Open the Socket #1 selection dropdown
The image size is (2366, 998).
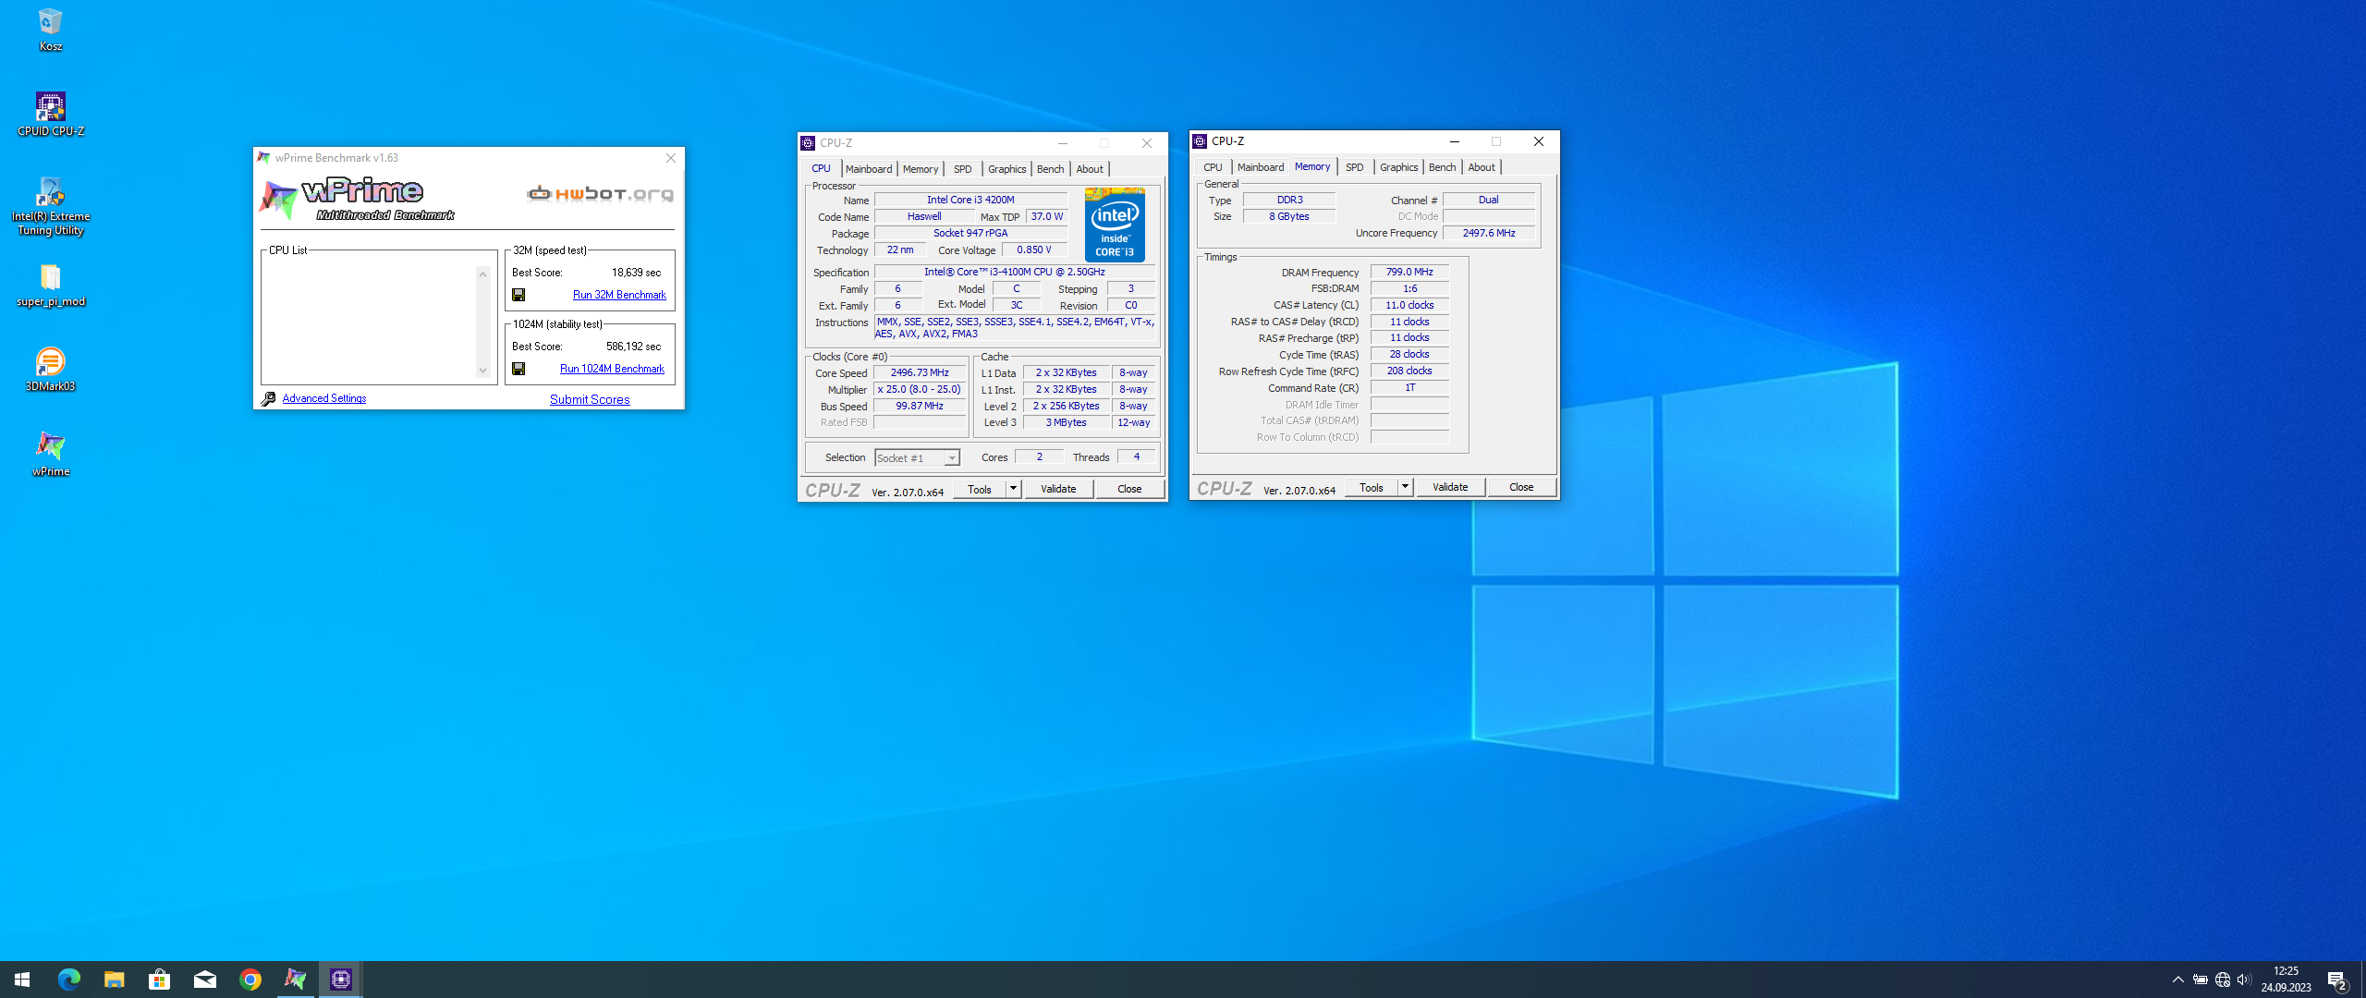pos(917,458)
